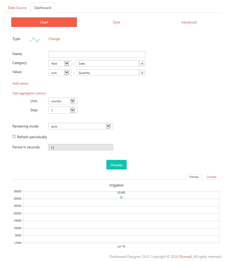Click the Value Quantity arrow button

(142, 73)
